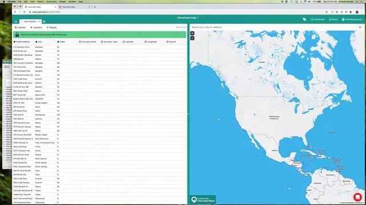Screen dimensions: 366x205
Task: Click the Huntington Pike address cell
Action: (x=22, y=71)
